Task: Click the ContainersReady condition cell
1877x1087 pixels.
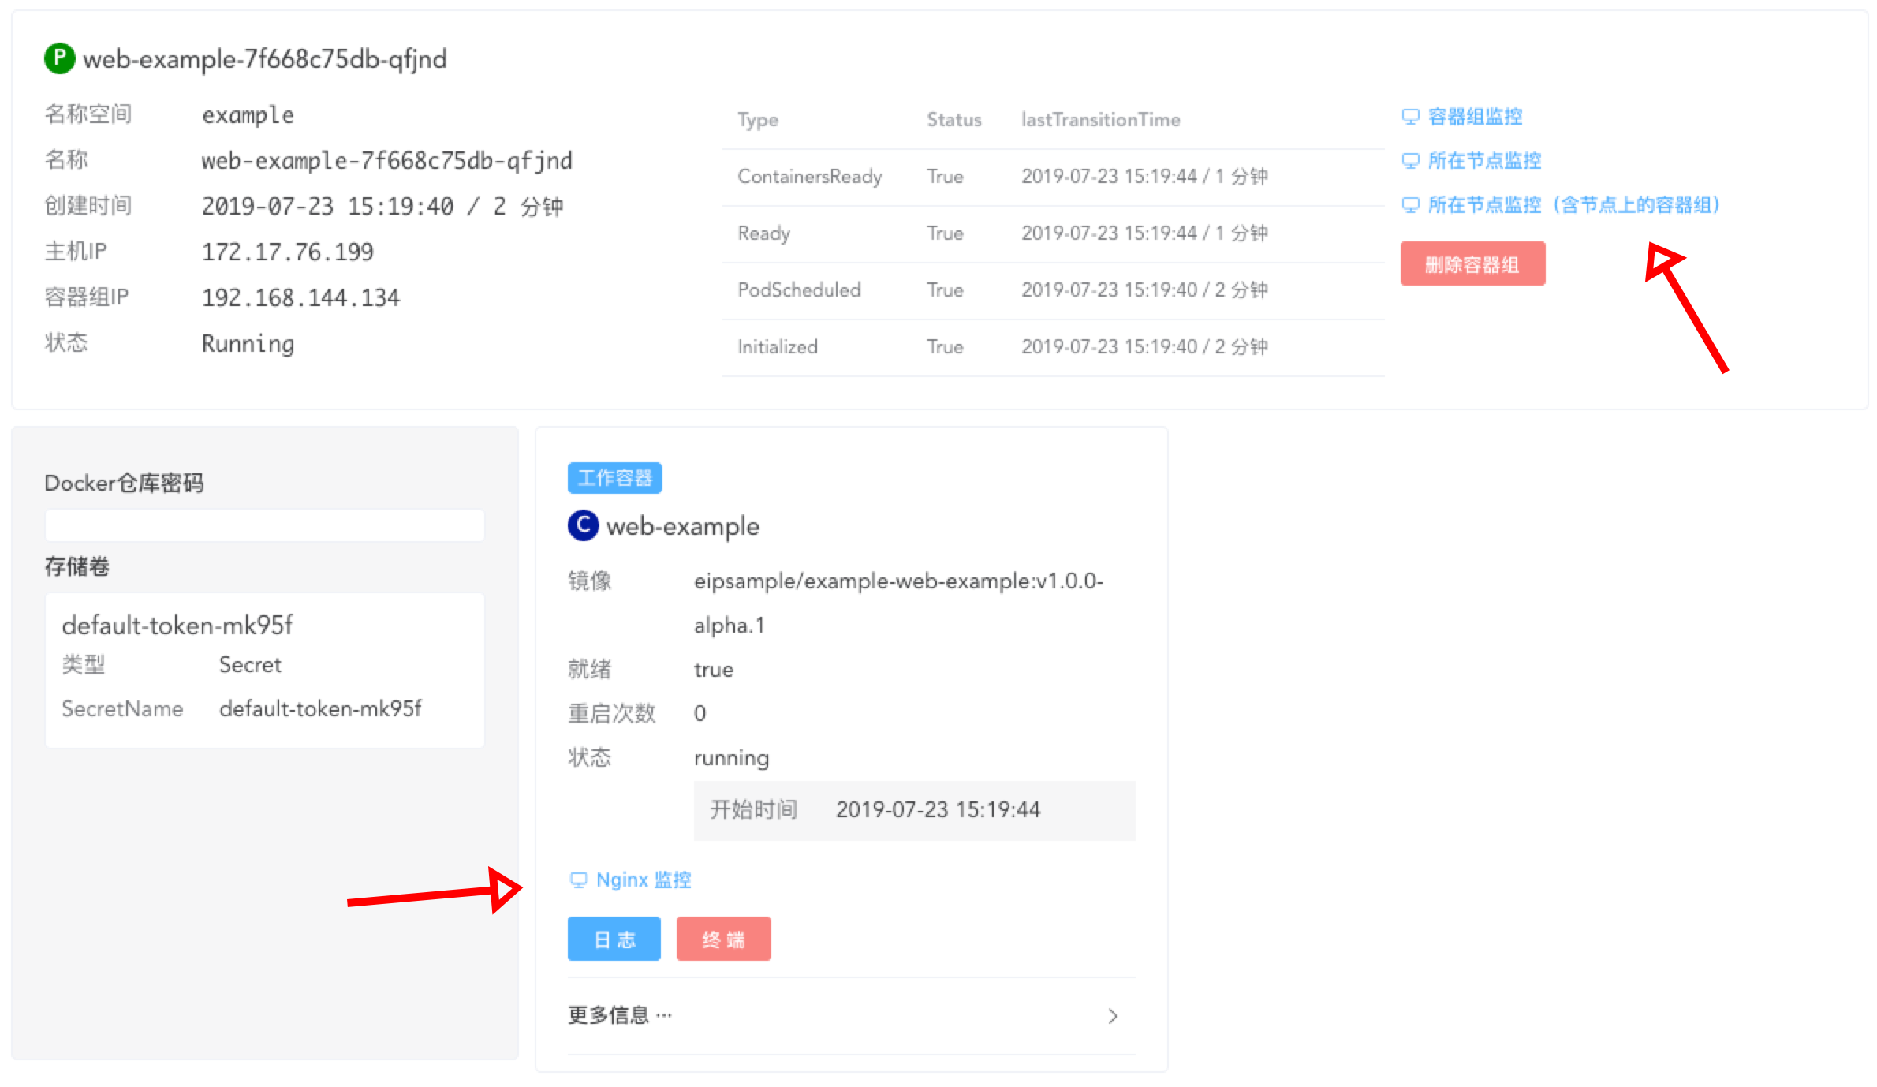Action: tap(810, 177)
